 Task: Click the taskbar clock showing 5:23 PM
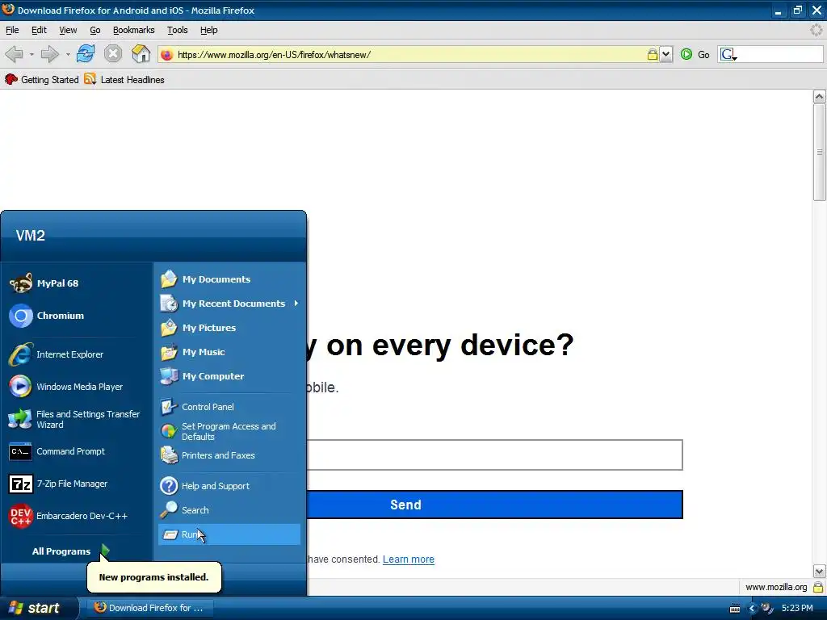tap(797, 608)
